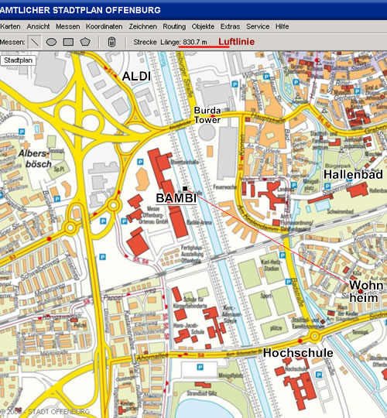Click the trash can delete measurement icon
Viewport: 387px width, 418px height.
click(112, 42)
